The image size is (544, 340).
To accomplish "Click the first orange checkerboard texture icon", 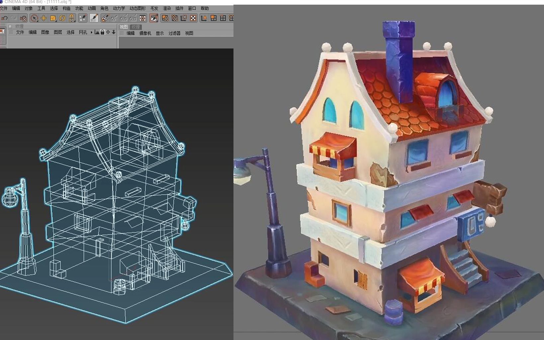I will (165, 18).
